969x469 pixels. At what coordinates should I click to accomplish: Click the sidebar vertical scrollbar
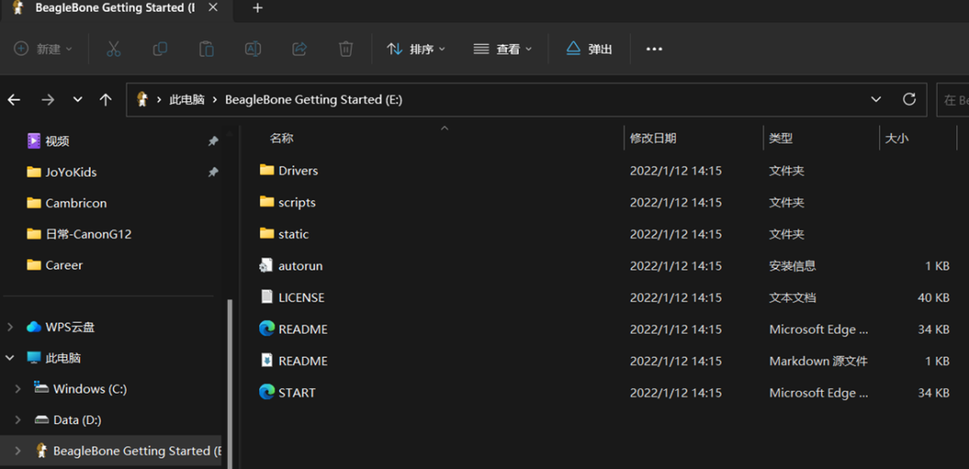(230, 383)
